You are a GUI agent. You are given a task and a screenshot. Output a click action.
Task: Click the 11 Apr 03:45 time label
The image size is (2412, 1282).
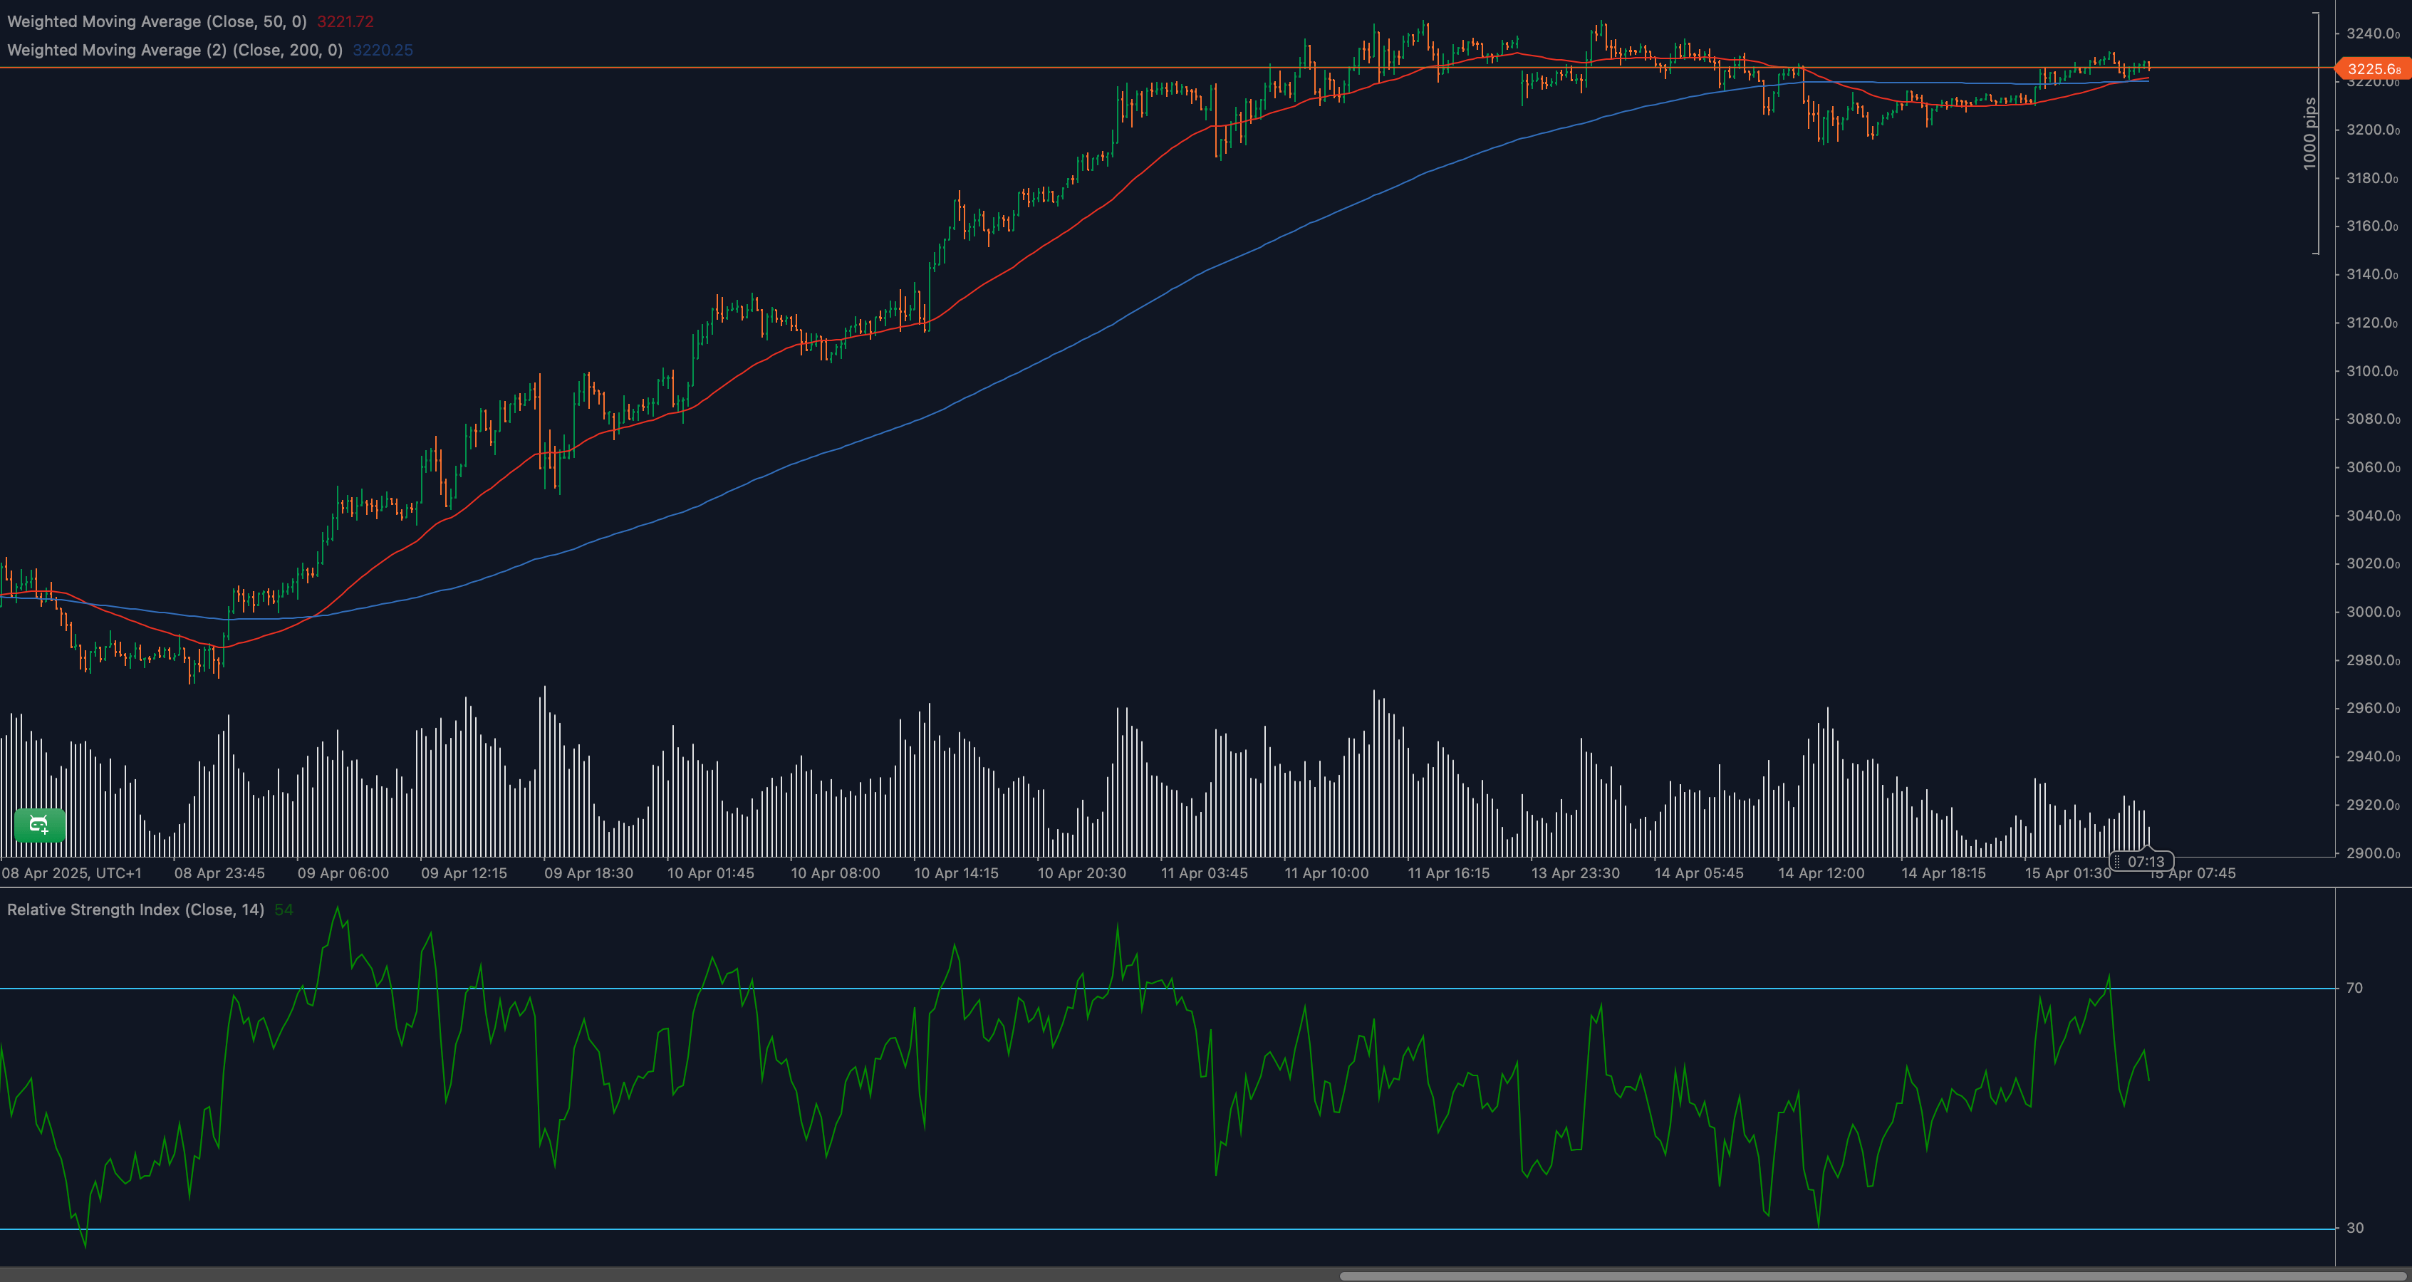click(x=1204, y=872)
